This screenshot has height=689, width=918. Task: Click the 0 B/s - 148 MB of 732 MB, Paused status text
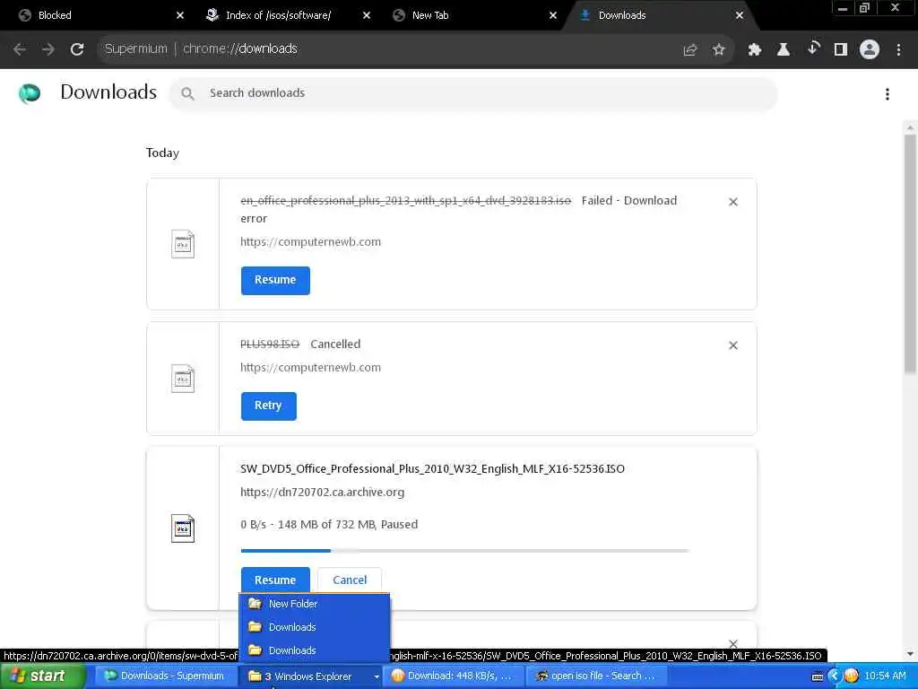(x=329, y=524)
